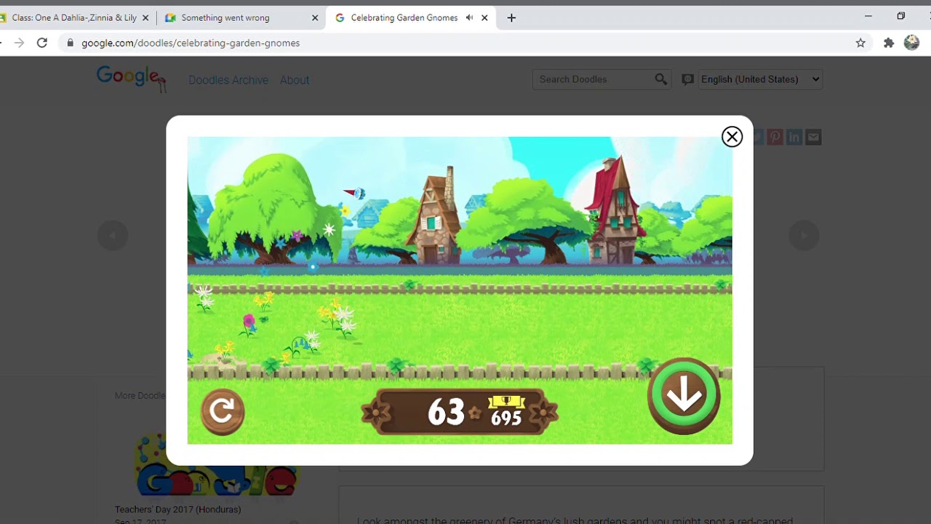
Task: Share via the email envelope icon
Action: (813, 137)
